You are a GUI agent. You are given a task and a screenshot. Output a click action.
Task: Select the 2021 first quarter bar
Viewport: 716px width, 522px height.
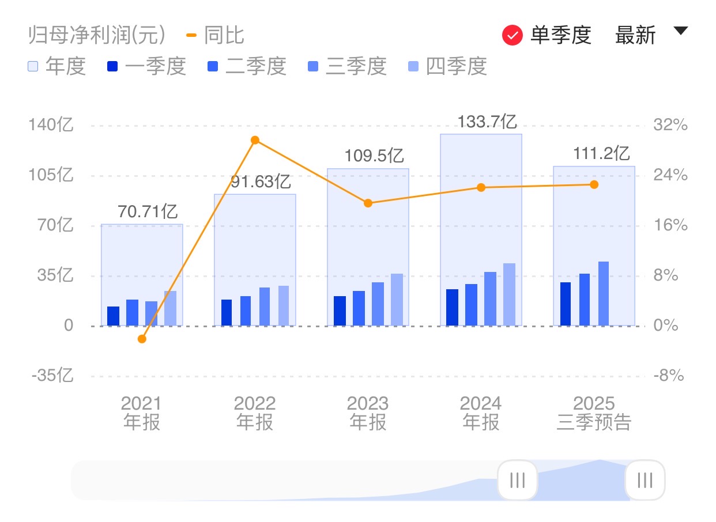point(114,316)
